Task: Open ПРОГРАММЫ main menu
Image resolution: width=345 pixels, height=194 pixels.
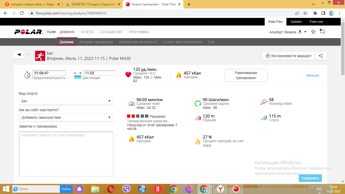Action: 139,32
